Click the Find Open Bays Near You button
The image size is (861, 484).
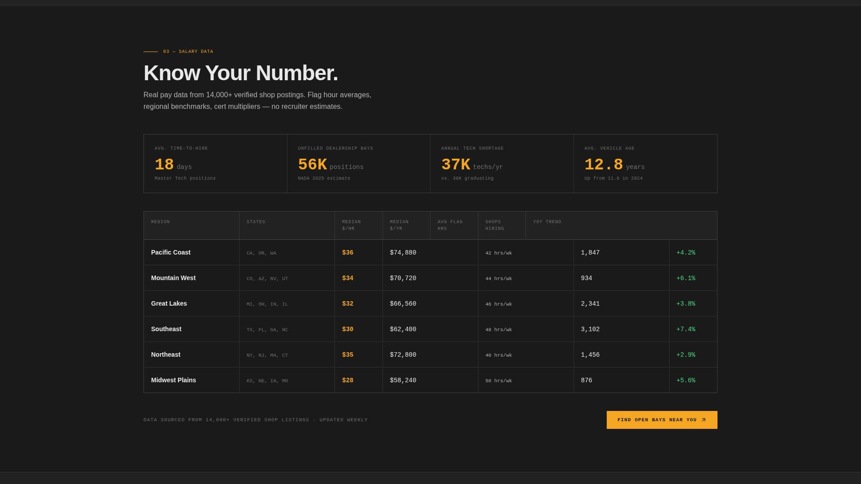click(x=662, y=420)
